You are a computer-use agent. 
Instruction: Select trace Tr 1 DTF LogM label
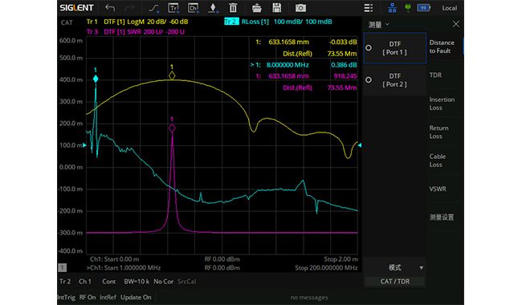point(137,22)
